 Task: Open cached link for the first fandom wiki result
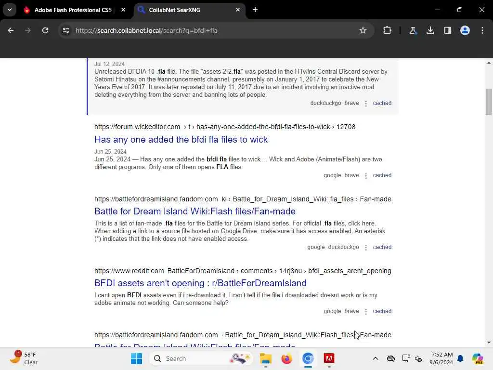pos(382,247)
